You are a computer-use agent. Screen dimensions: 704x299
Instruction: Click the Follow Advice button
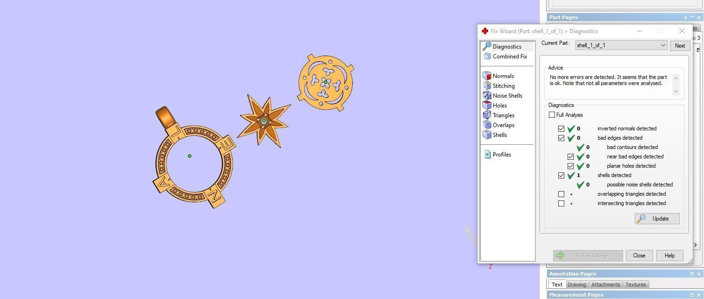588,256
